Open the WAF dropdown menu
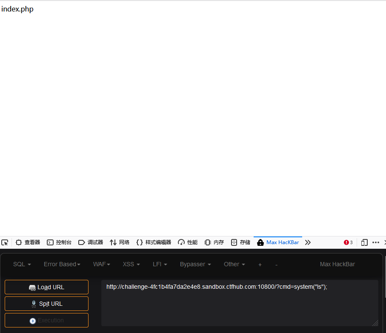386x333 pixels. (101, 265)
